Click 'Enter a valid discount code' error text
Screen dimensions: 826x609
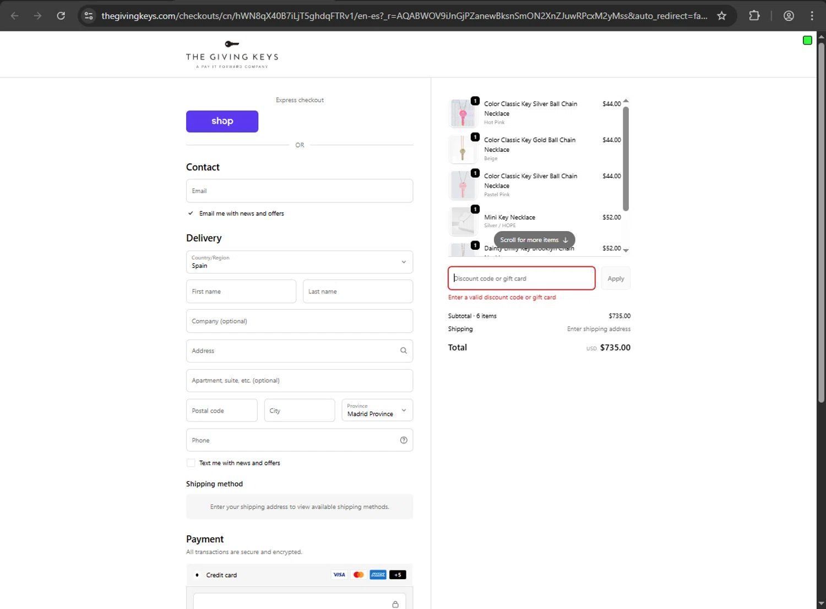pyautogui.click(x=502, y=297)
